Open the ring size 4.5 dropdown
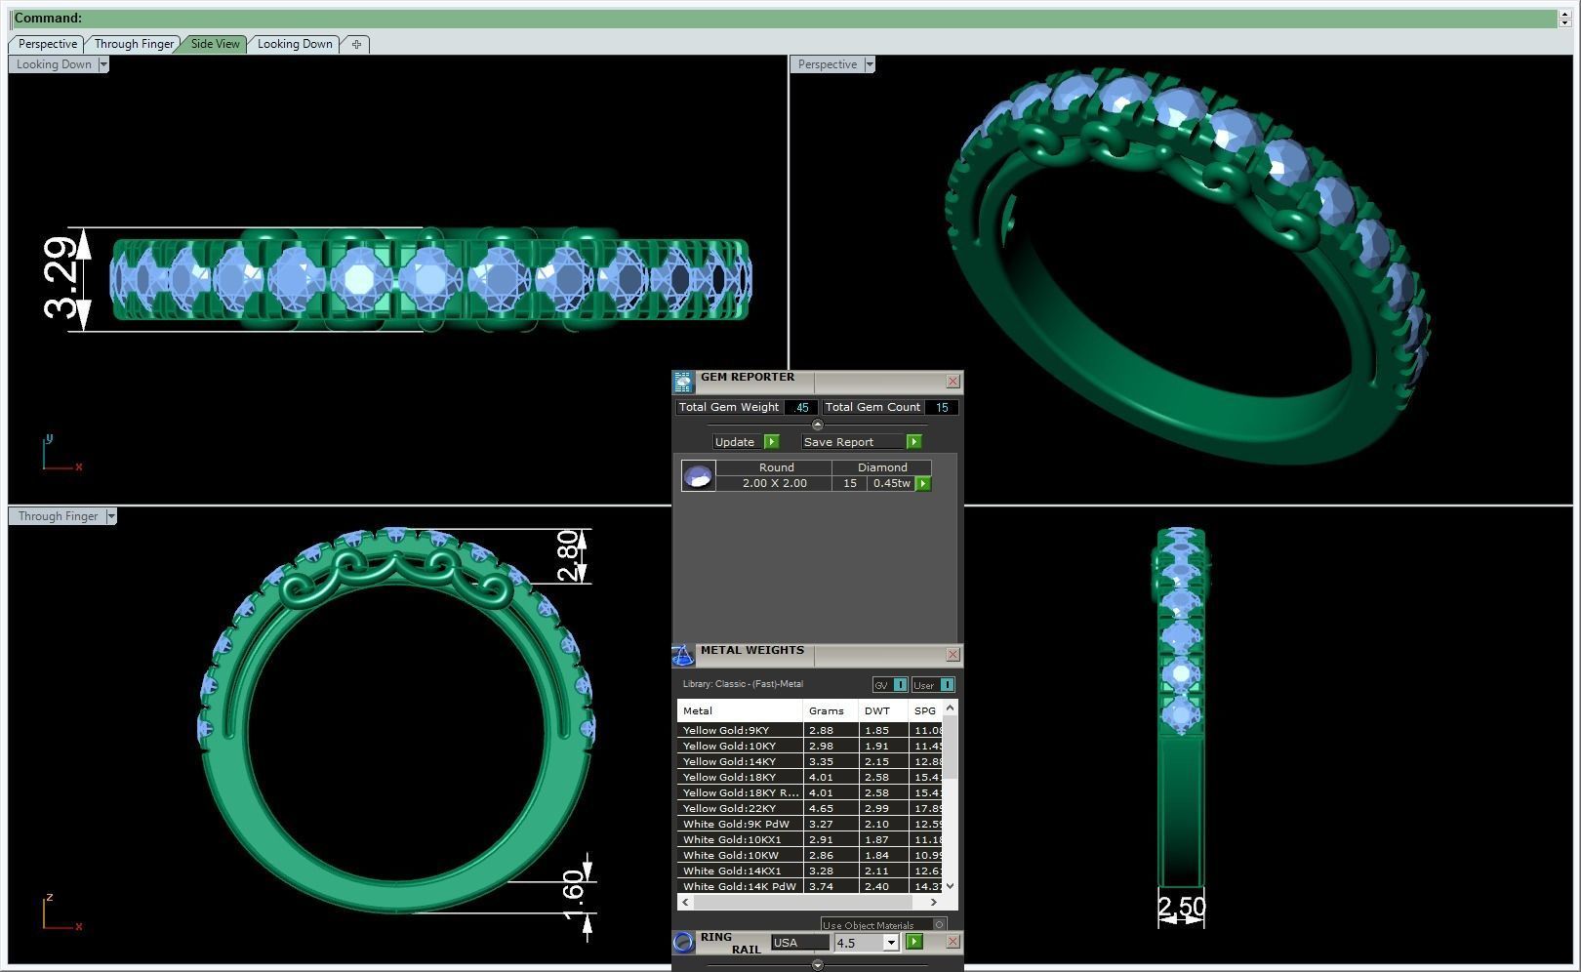Viewport: 1581px width, 972px height. tap(890, 943)
